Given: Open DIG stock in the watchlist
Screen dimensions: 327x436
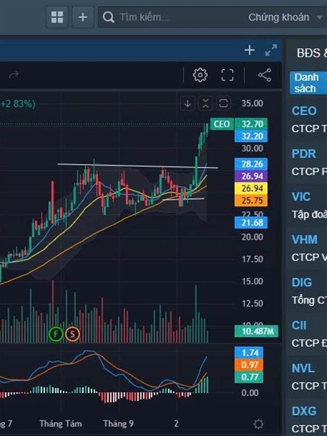Looking at the screenshot, I should point(302,282).
